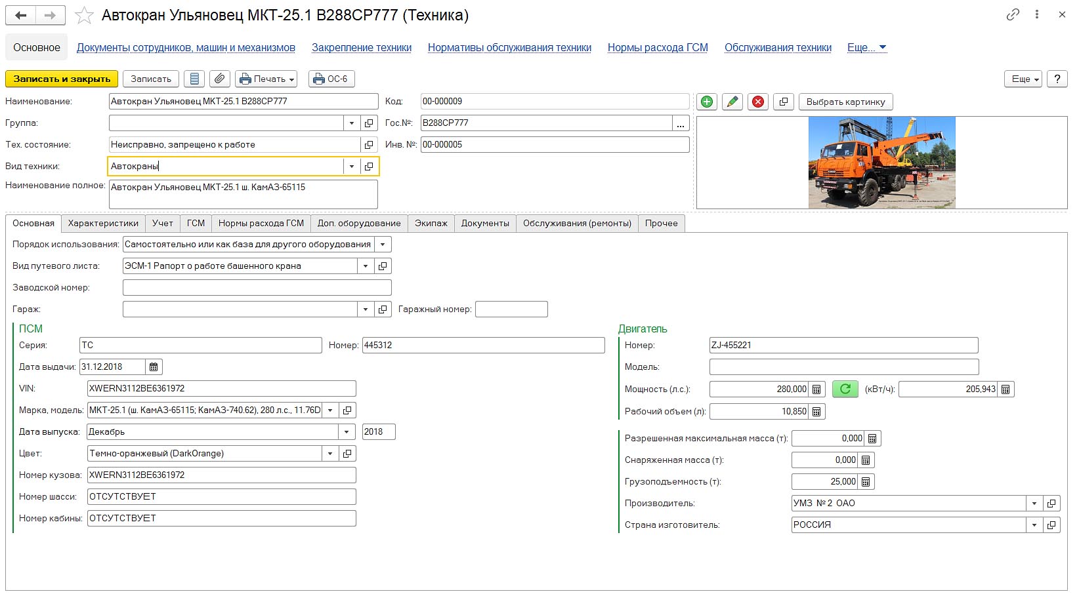Open the Марка, модель value form icon
Image resolution: width=1079 pixels, height=596 pixels.
(347, 410)
